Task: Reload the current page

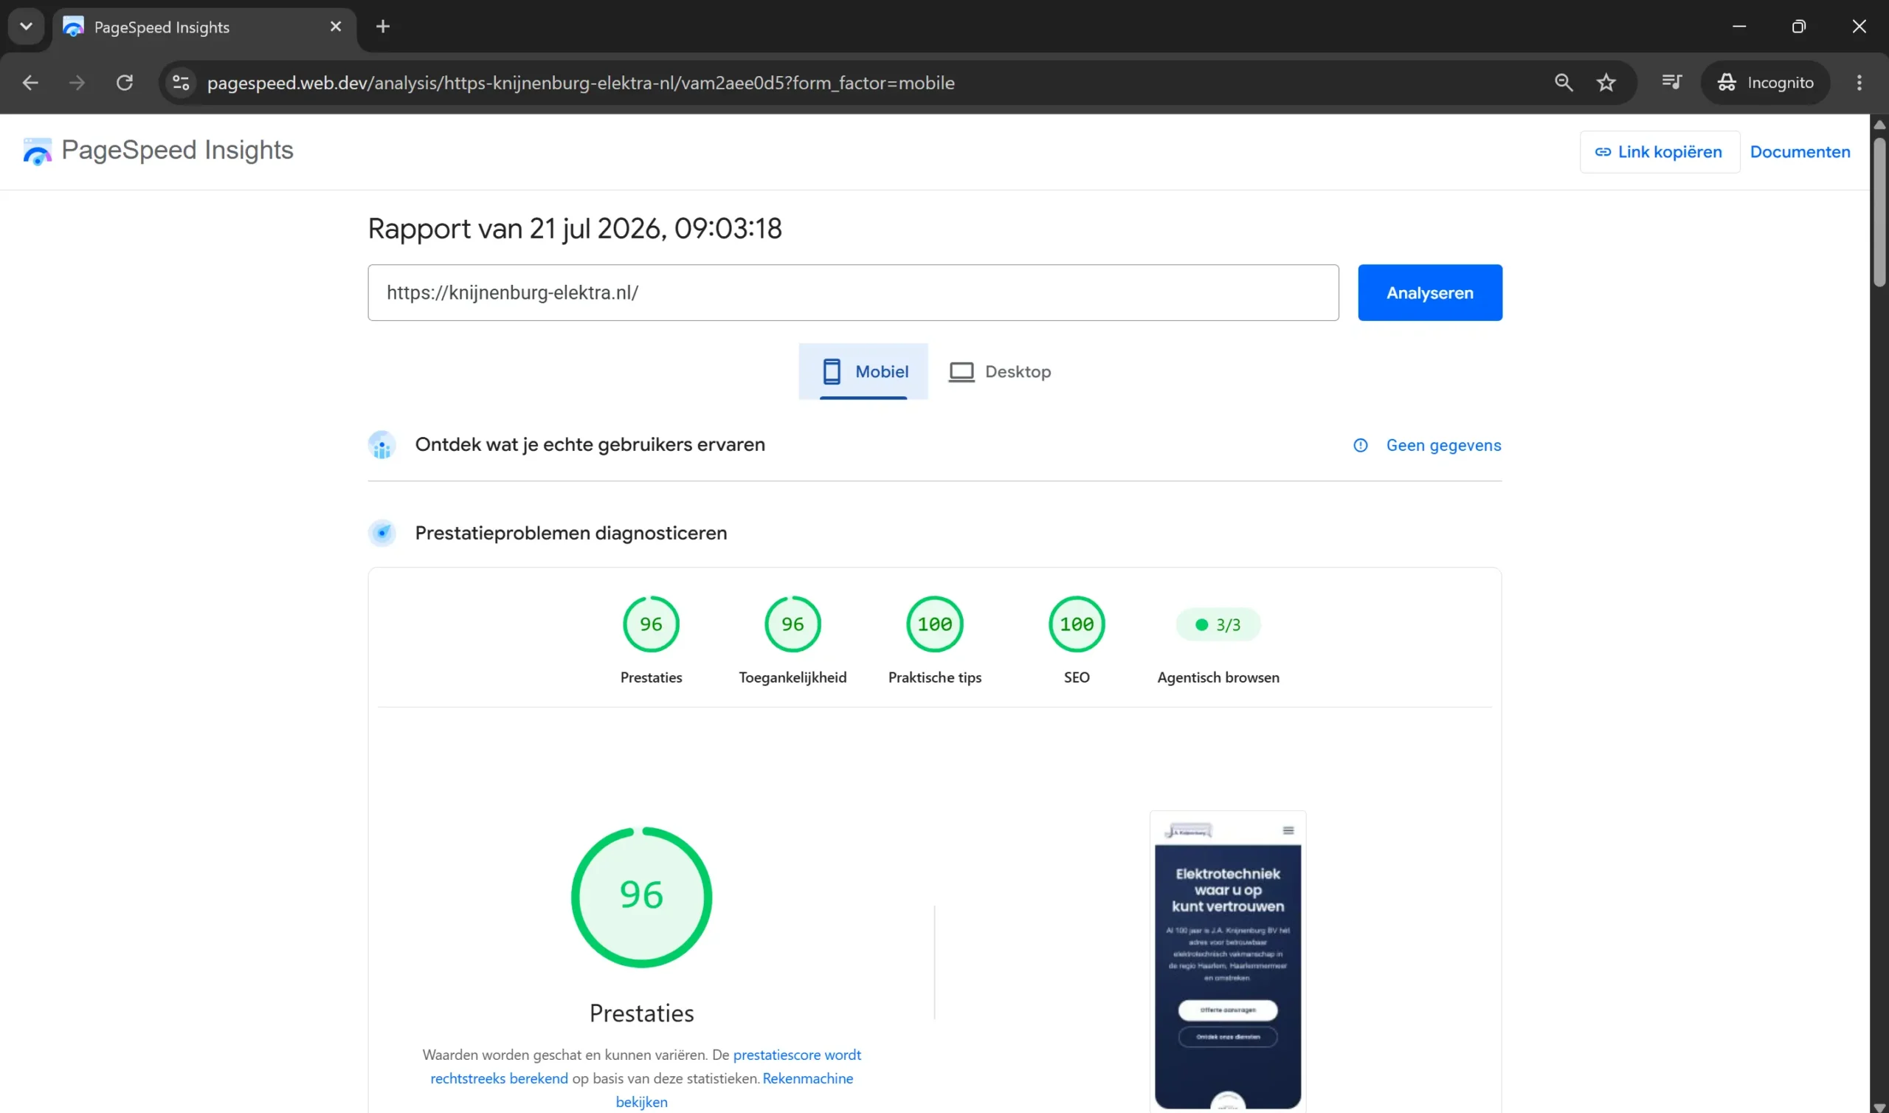Action: (125, 83)
